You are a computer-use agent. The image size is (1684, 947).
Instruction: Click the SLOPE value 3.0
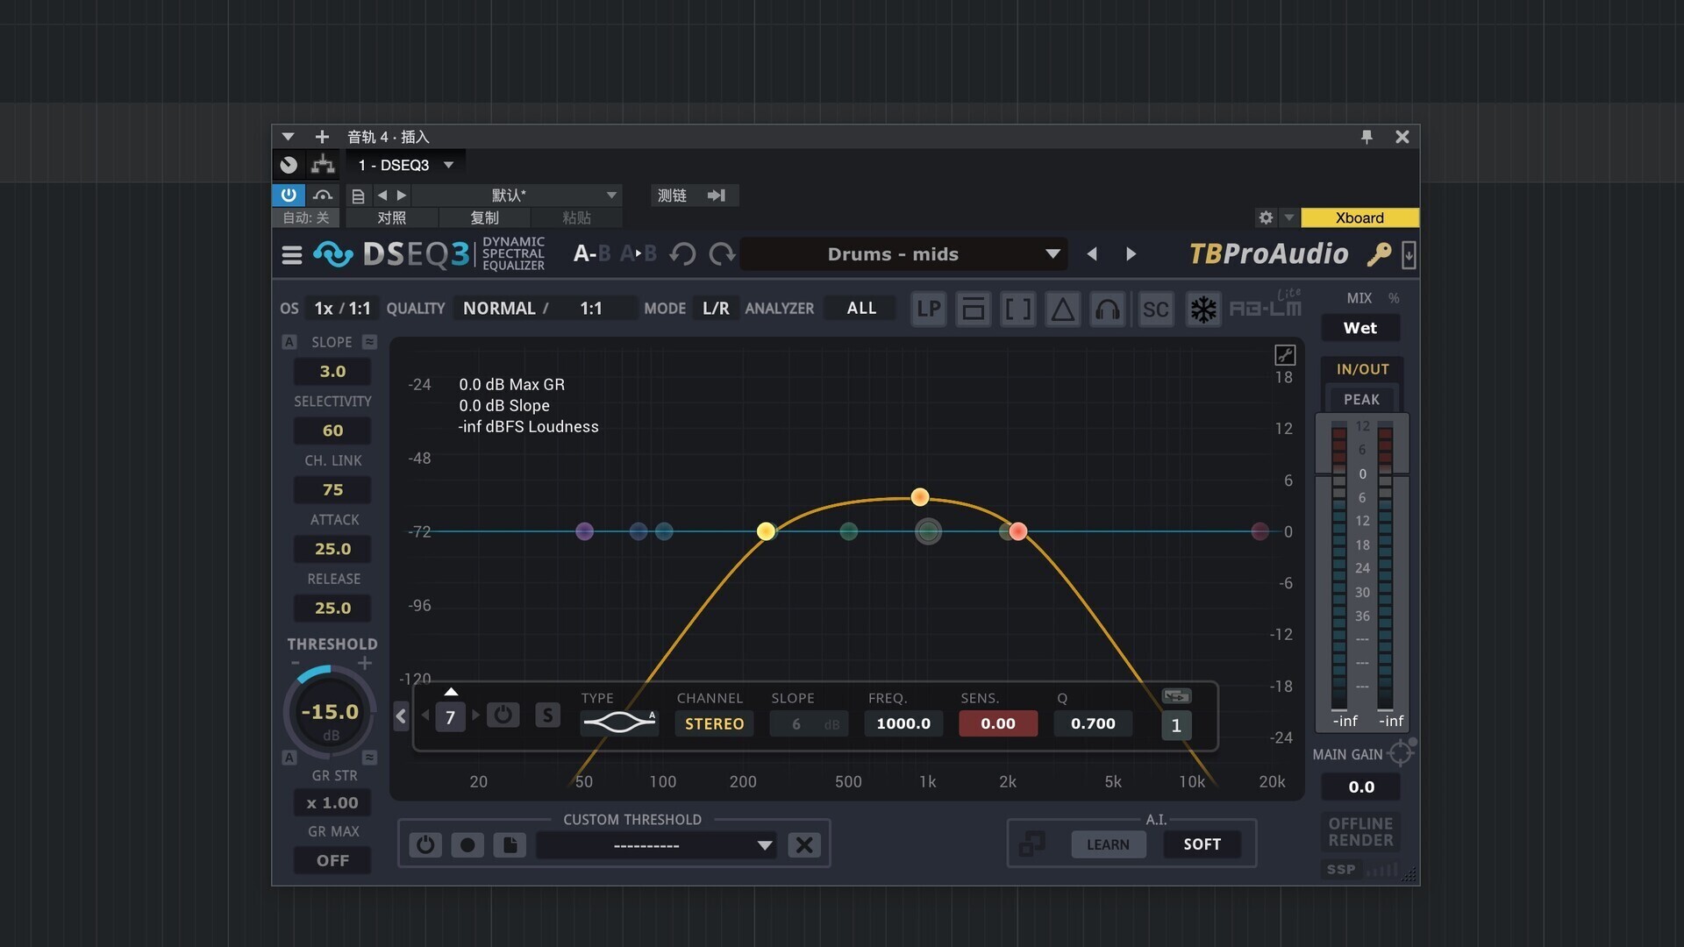click(x=332, y=371)
